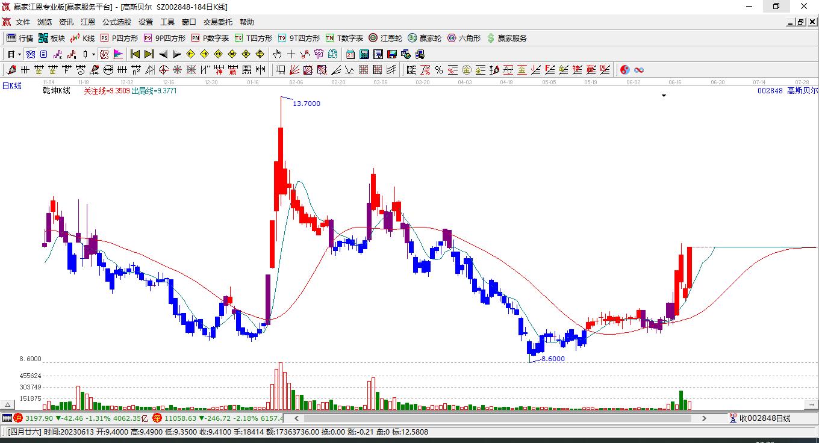Open the 公式选股 menu
This screenshot has height=443, width=819.
117,22
